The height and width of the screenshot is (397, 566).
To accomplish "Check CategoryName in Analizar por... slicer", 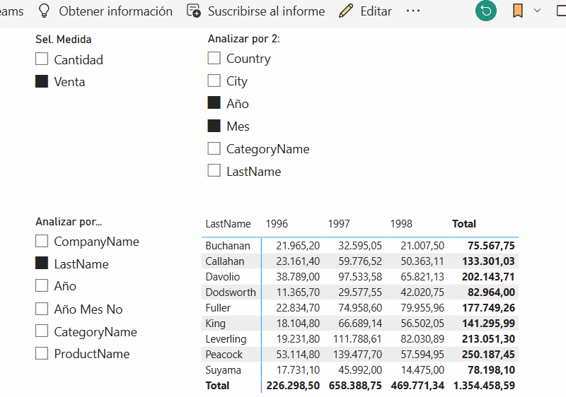I will click(42, 331).
